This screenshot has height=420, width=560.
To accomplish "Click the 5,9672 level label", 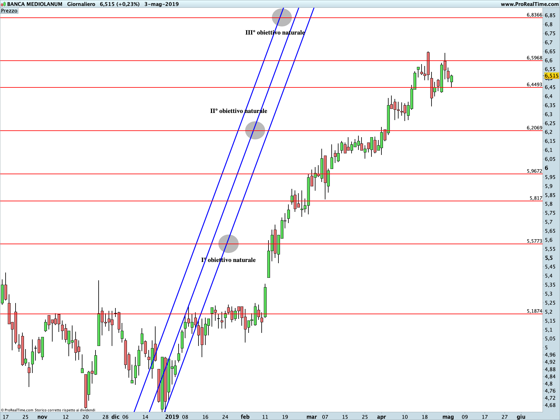I will (x=534, y=171).
